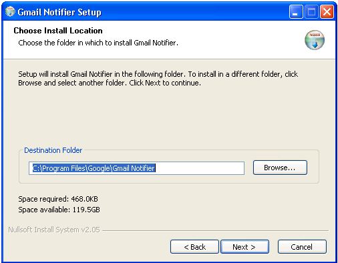Click the Nullsoft installer logo in header
This screenshot has height=263, width=338.
[315, 40]
